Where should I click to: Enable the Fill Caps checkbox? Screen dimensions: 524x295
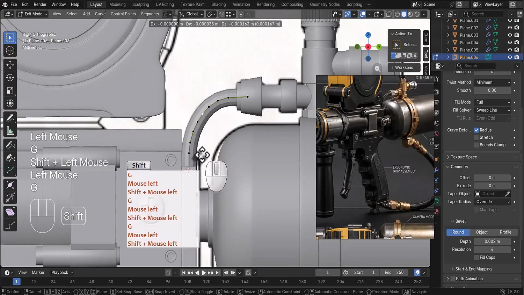click(x=476, y=257)
